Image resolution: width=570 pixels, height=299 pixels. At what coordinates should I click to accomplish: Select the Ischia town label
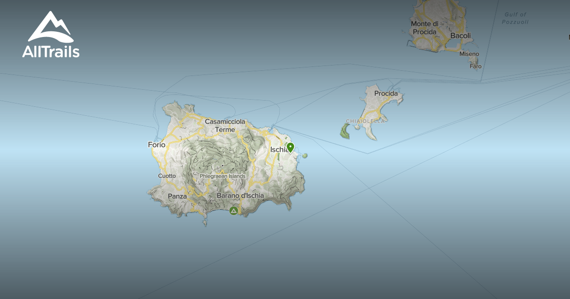point(280,149)
